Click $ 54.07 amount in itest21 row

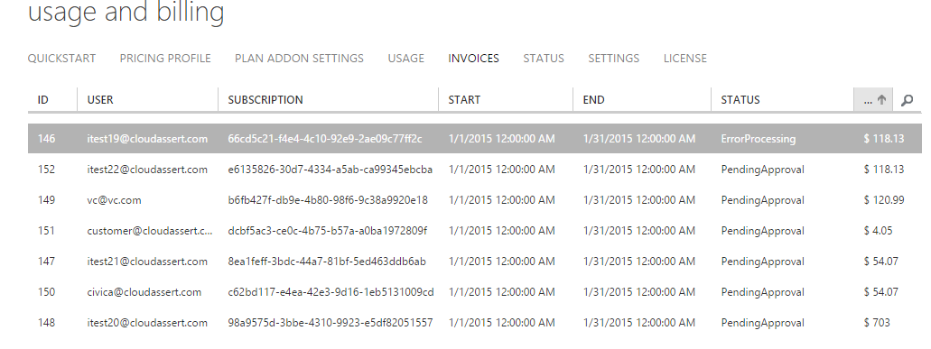[x=881, y=262]
